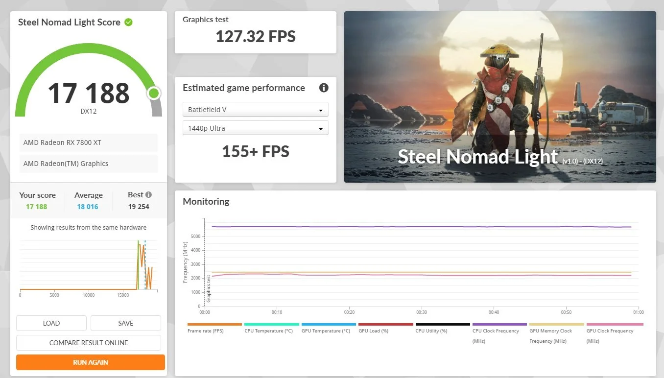Open AMD Radeon RX 7800 XT hardware details
The image size is (664, 378).
pyautogui.click(x=88, y=142)
